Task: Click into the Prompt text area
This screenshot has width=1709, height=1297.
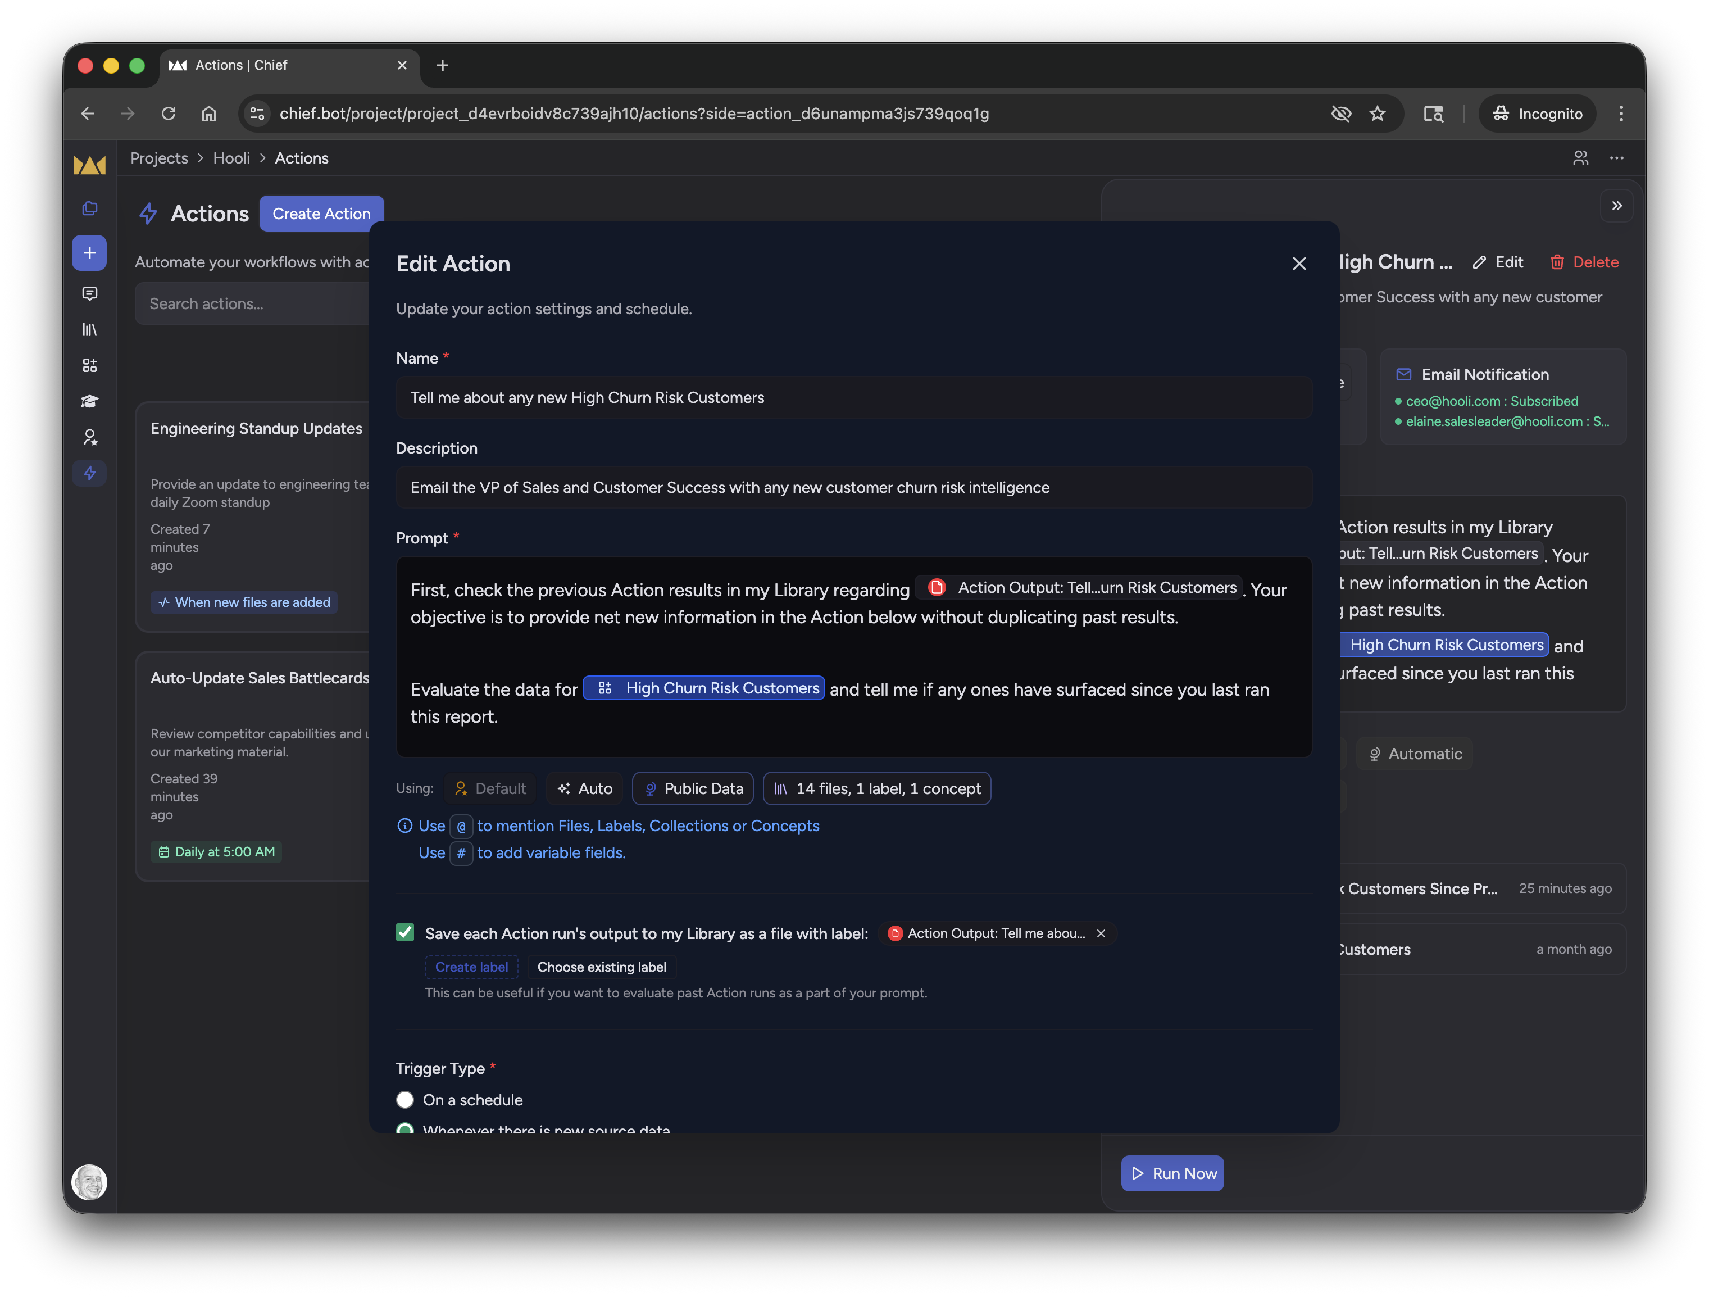Action: coord(854,656)
